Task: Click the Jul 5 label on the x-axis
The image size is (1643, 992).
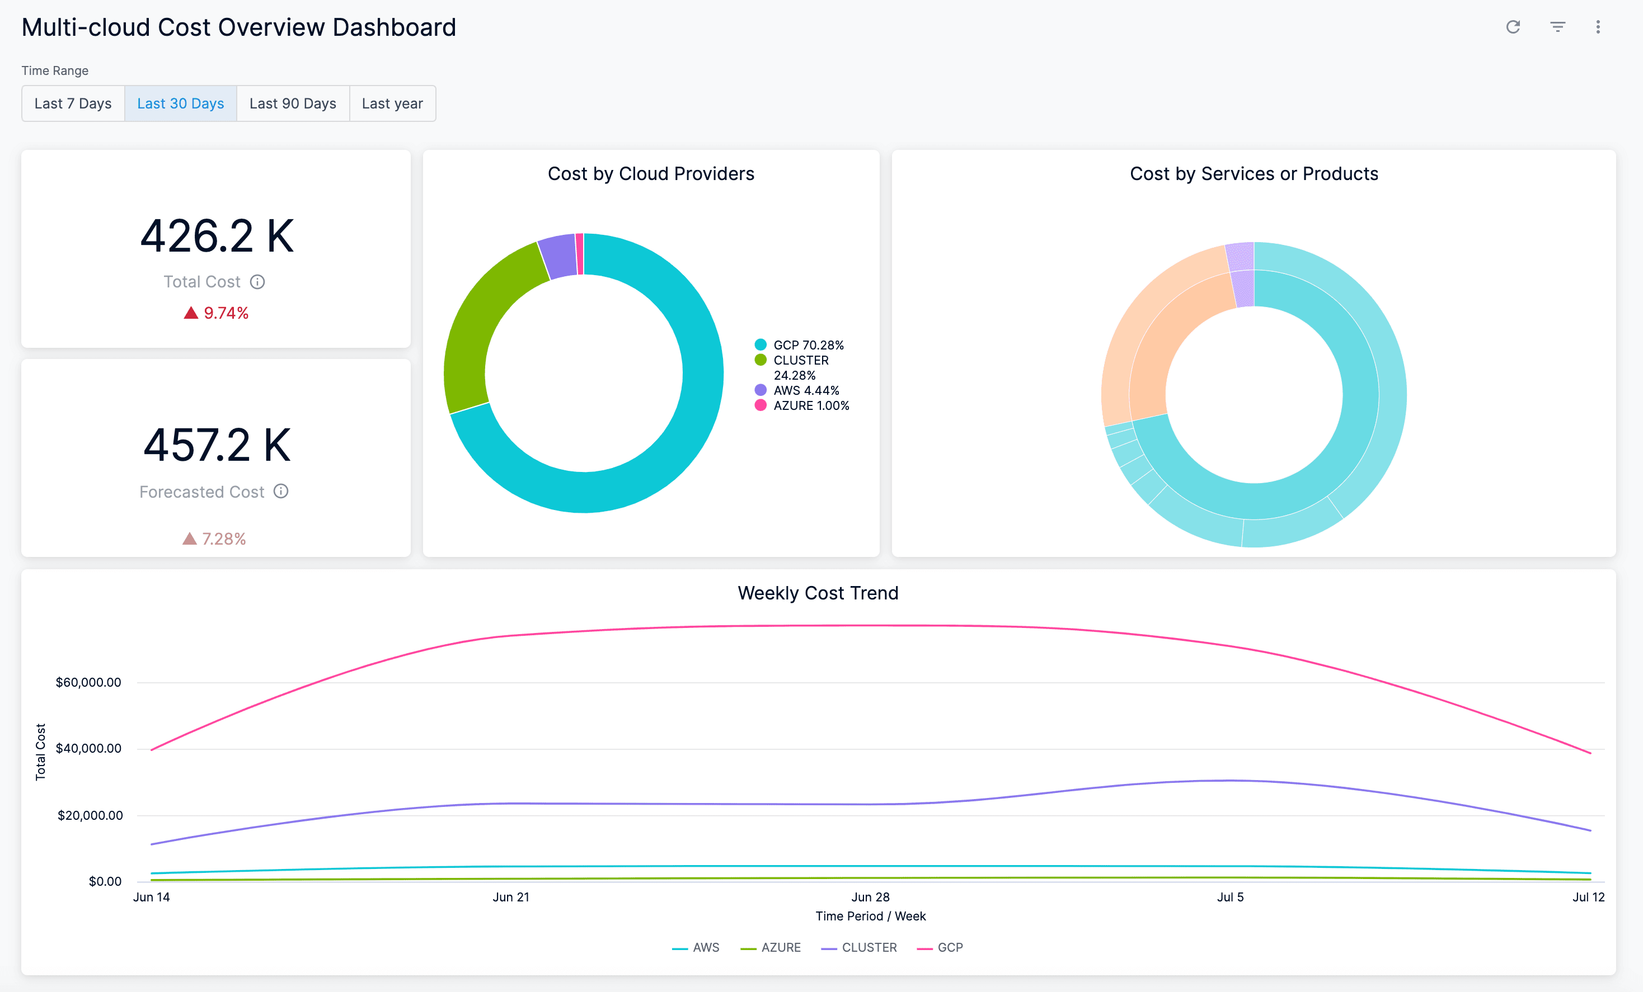Action: point(1230,897)
